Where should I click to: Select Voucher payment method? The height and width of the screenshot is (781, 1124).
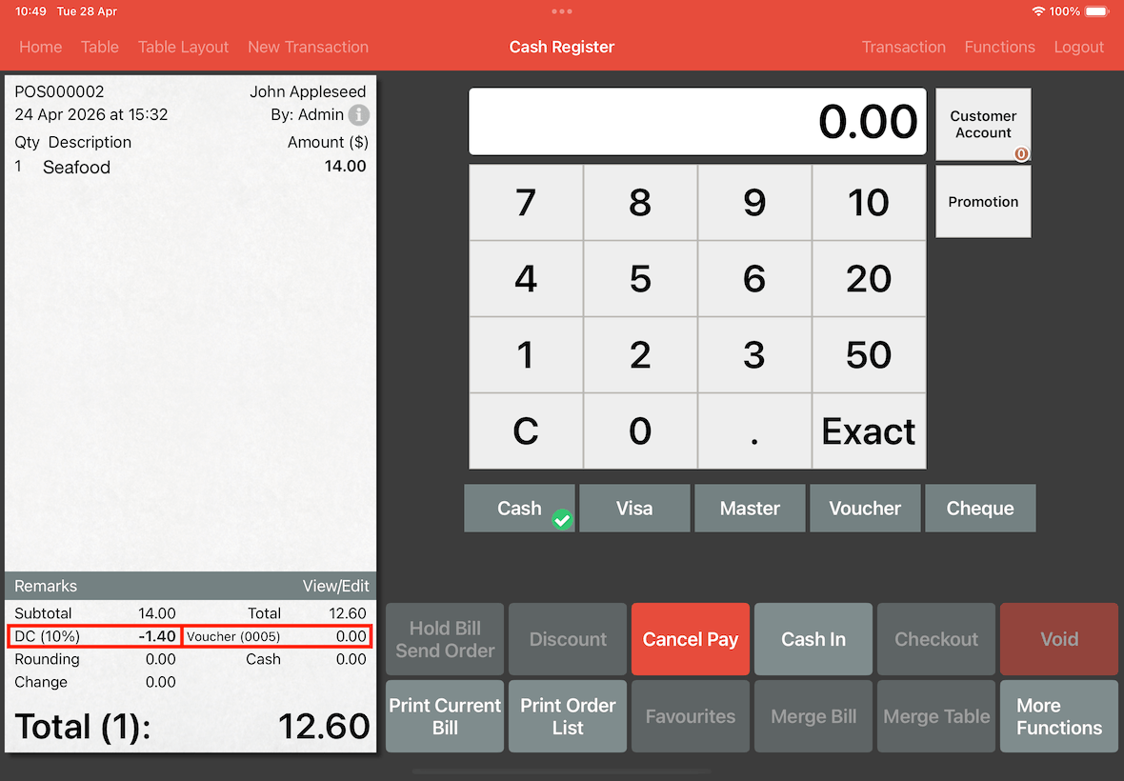click(865, 508)
